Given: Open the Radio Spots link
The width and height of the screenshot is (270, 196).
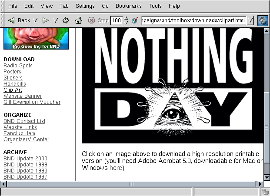Looking at the screenshot, I should (x=18, y=66).
